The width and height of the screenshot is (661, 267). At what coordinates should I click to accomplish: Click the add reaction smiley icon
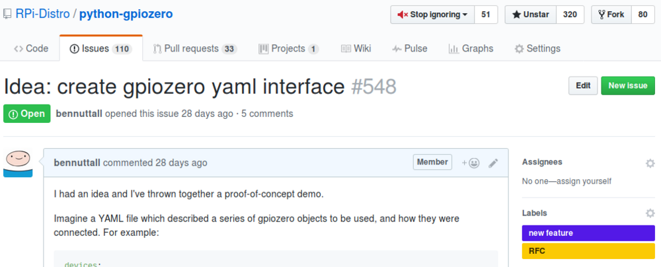click(471, 163)
